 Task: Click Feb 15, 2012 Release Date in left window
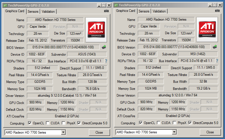tap(38, 40)
